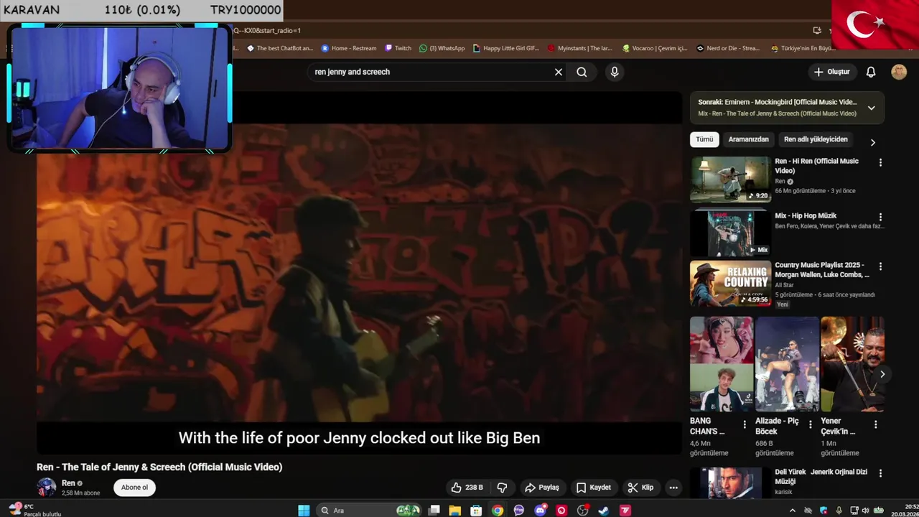This screenshot has width=919, height=517.
Task: Dislike the video
Action: tap(502, 488)
